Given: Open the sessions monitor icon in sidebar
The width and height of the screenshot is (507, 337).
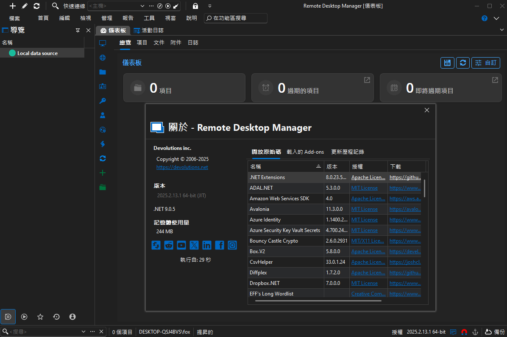Looking at the screenshot, I should click(103, 43).
